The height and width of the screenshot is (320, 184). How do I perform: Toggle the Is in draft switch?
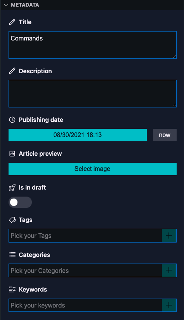(20, 202)
